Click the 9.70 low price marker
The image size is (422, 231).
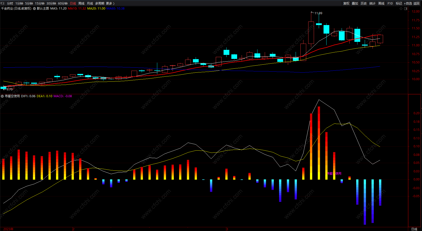click(9, 89)
